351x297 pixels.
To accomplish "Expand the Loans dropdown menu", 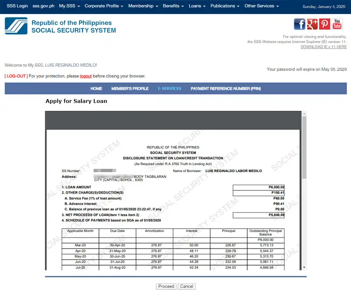I will pyautogui.click(x=197, y=6).
